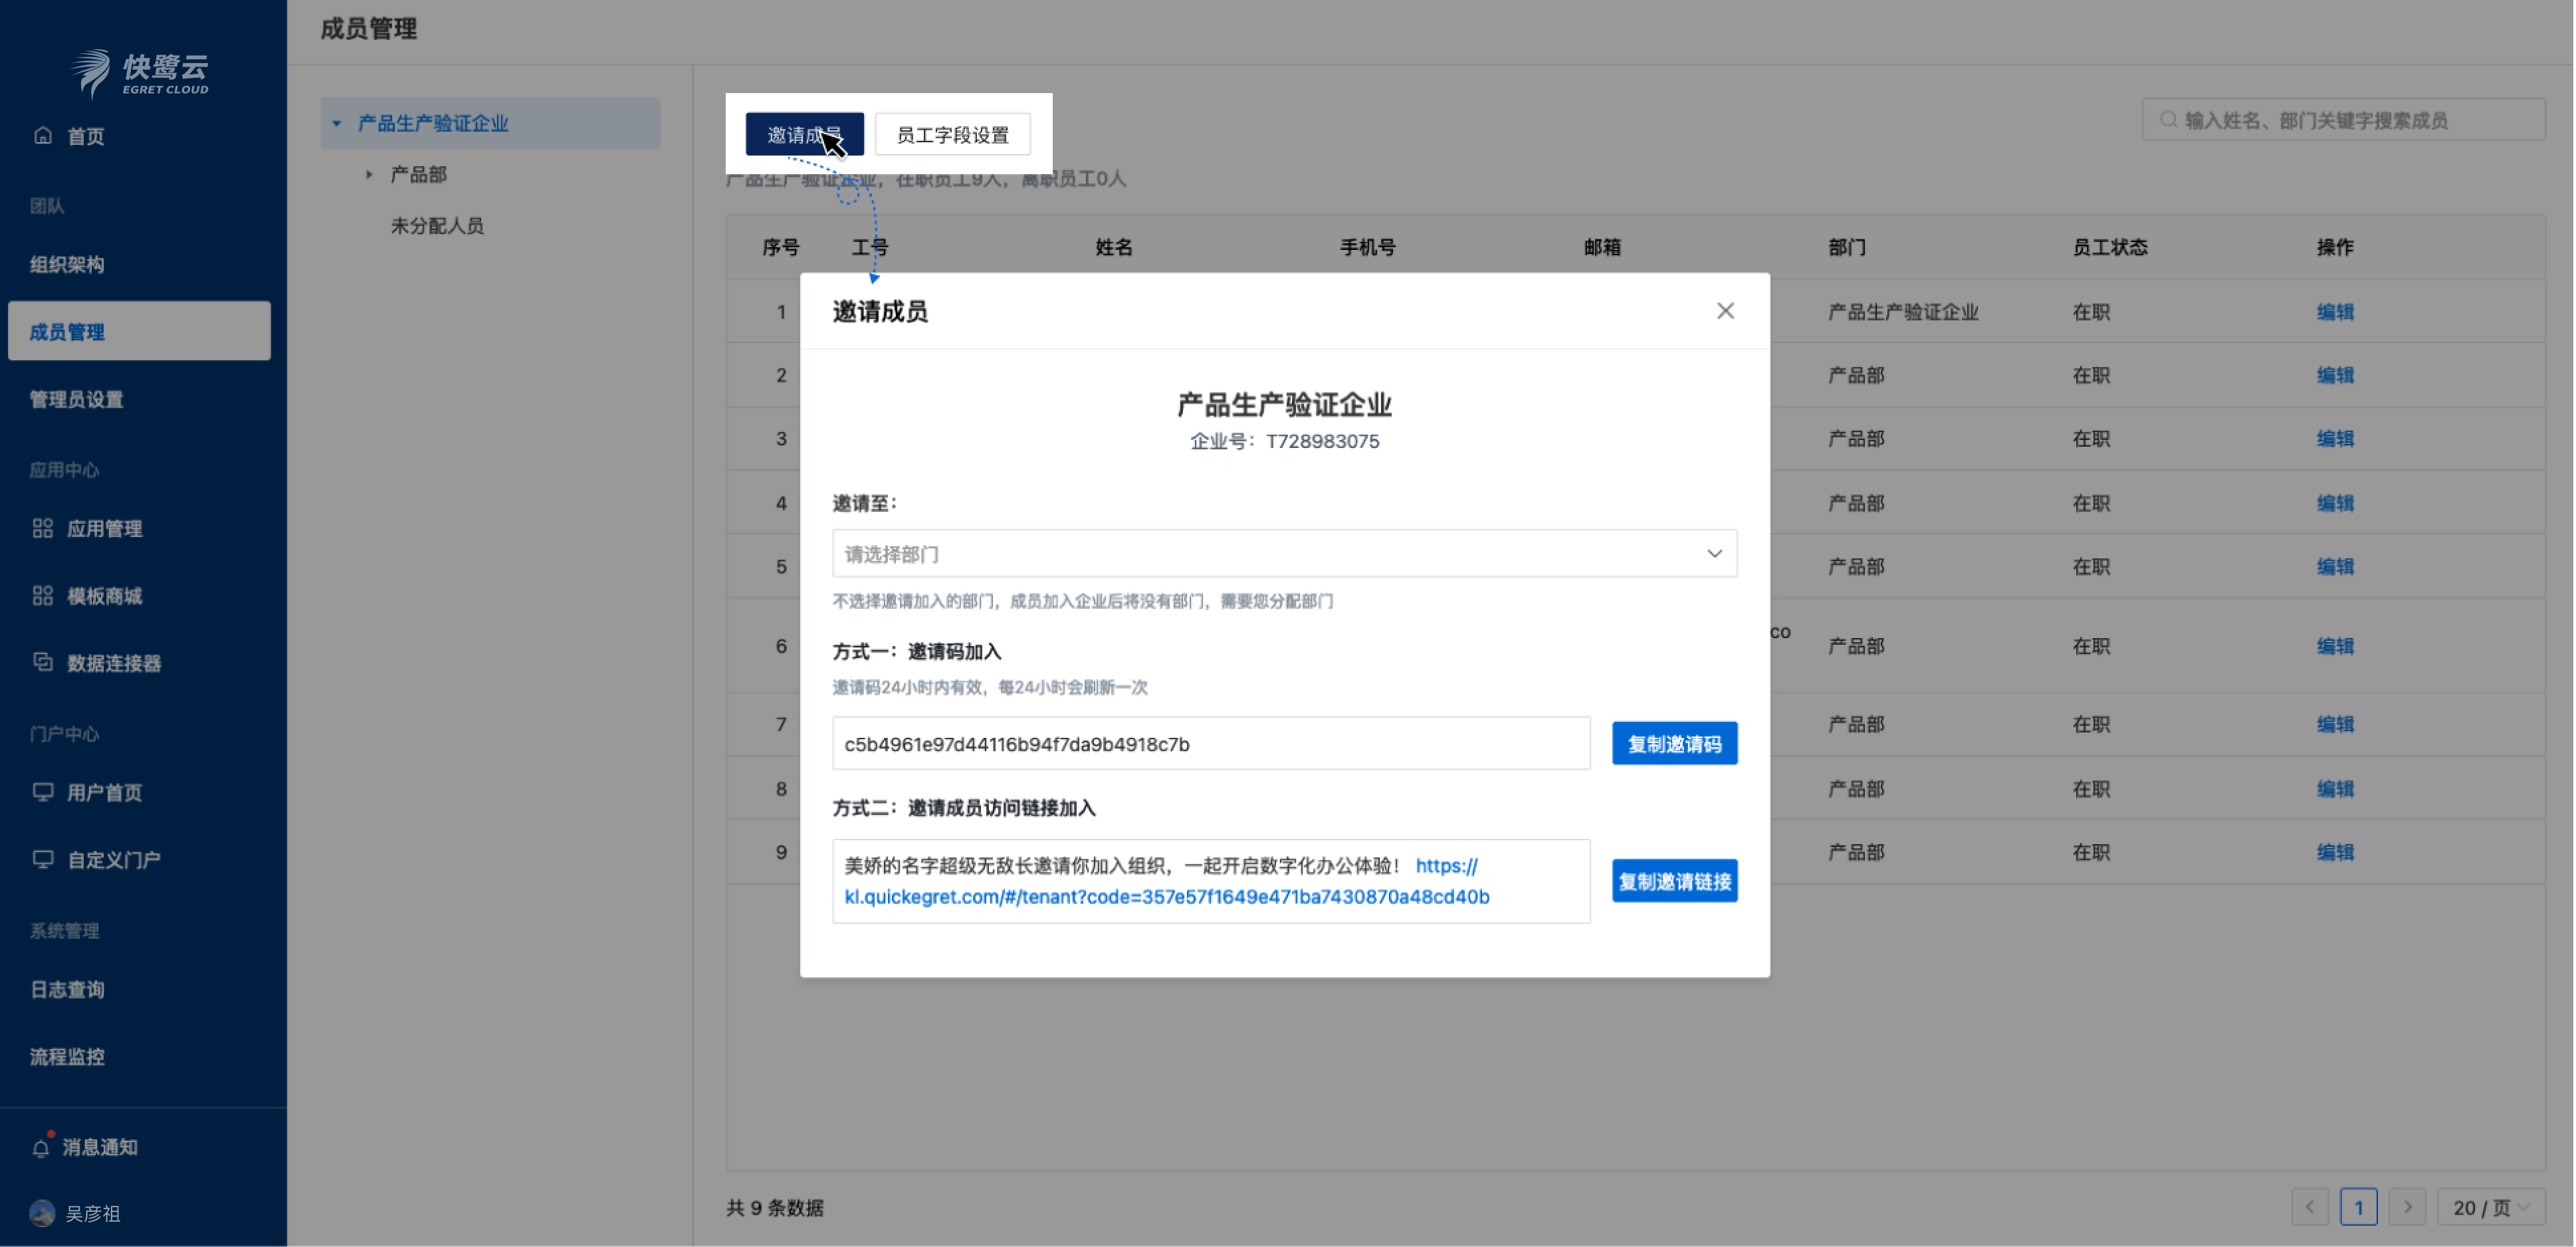Click the 消息通知 bell icon
The width and height of the screenshot is (2576, 1247).
tap(41, 1147)
